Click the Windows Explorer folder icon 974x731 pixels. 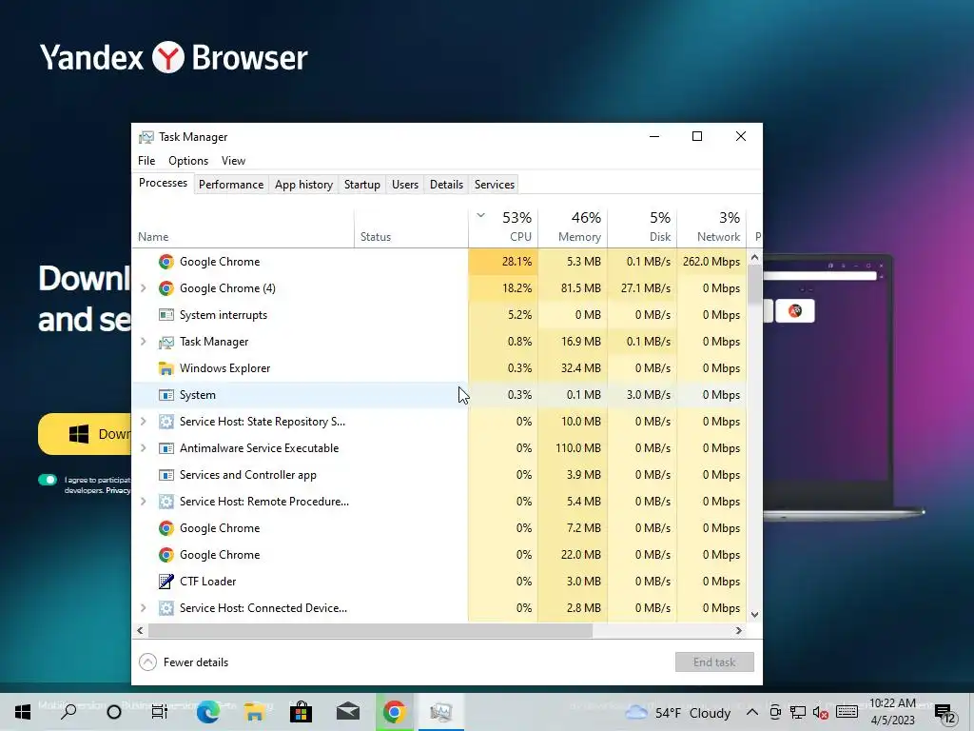click(166, 368)
